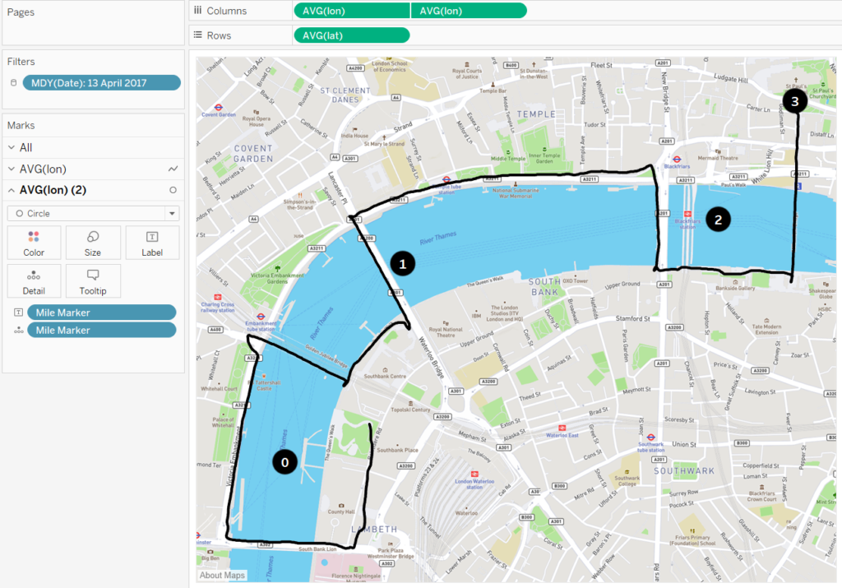Select the second AVG(lon) pill in Columns
Screen dimensions: 842x588
469,11
